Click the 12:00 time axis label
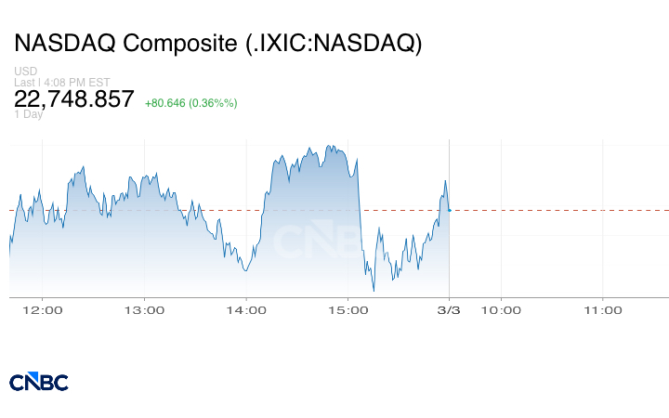The height and width of the screenshot is (418, 669). coord(43,310)
